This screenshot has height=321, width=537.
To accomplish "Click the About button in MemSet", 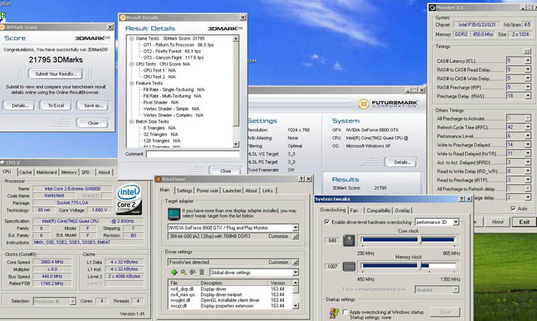I will [x=497, y=222].
